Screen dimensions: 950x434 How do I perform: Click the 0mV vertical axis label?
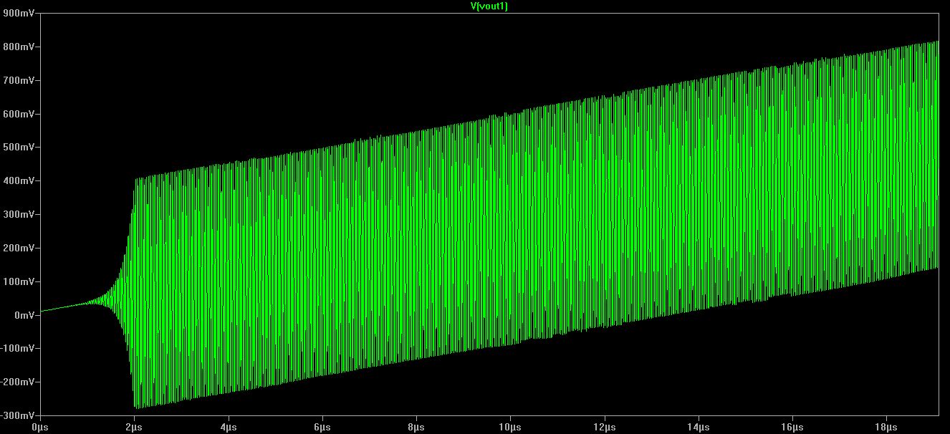pos(24,315)
